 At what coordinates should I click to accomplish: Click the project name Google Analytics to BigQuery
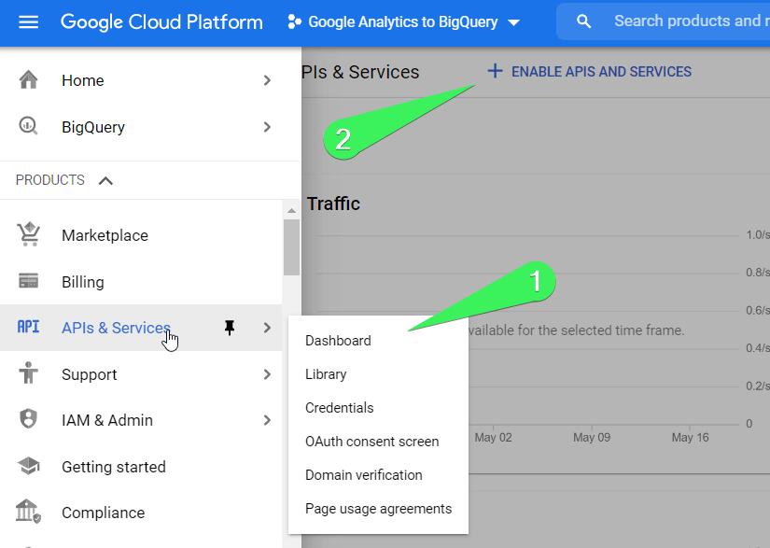402,22
